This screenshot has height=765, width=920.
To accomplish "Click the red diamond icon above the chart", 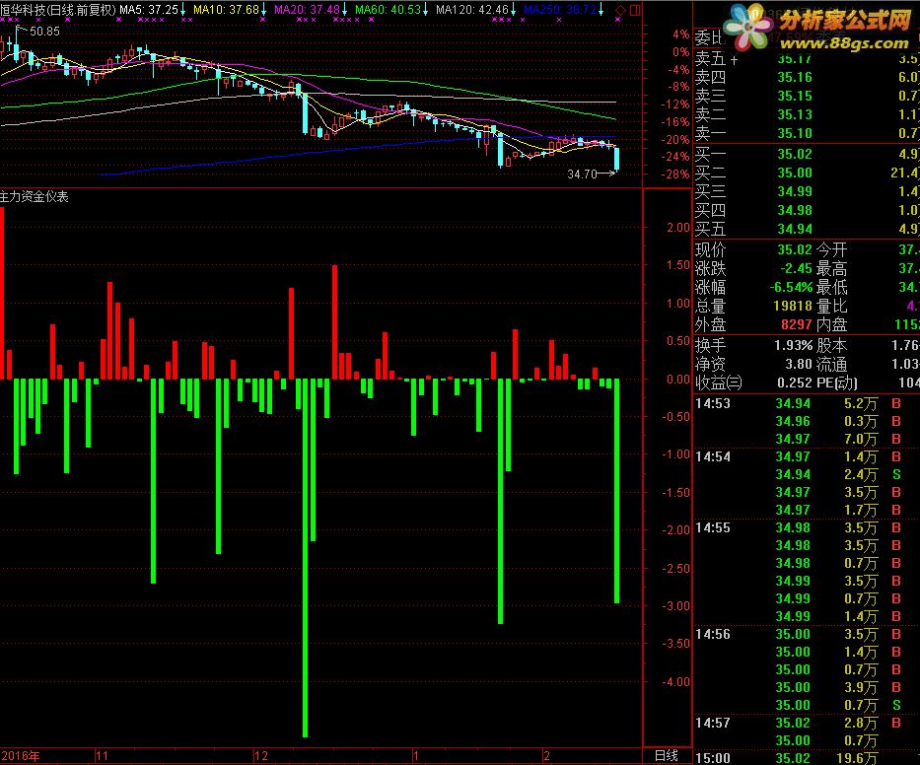I will pyautogui.click(x=620, y=10).
